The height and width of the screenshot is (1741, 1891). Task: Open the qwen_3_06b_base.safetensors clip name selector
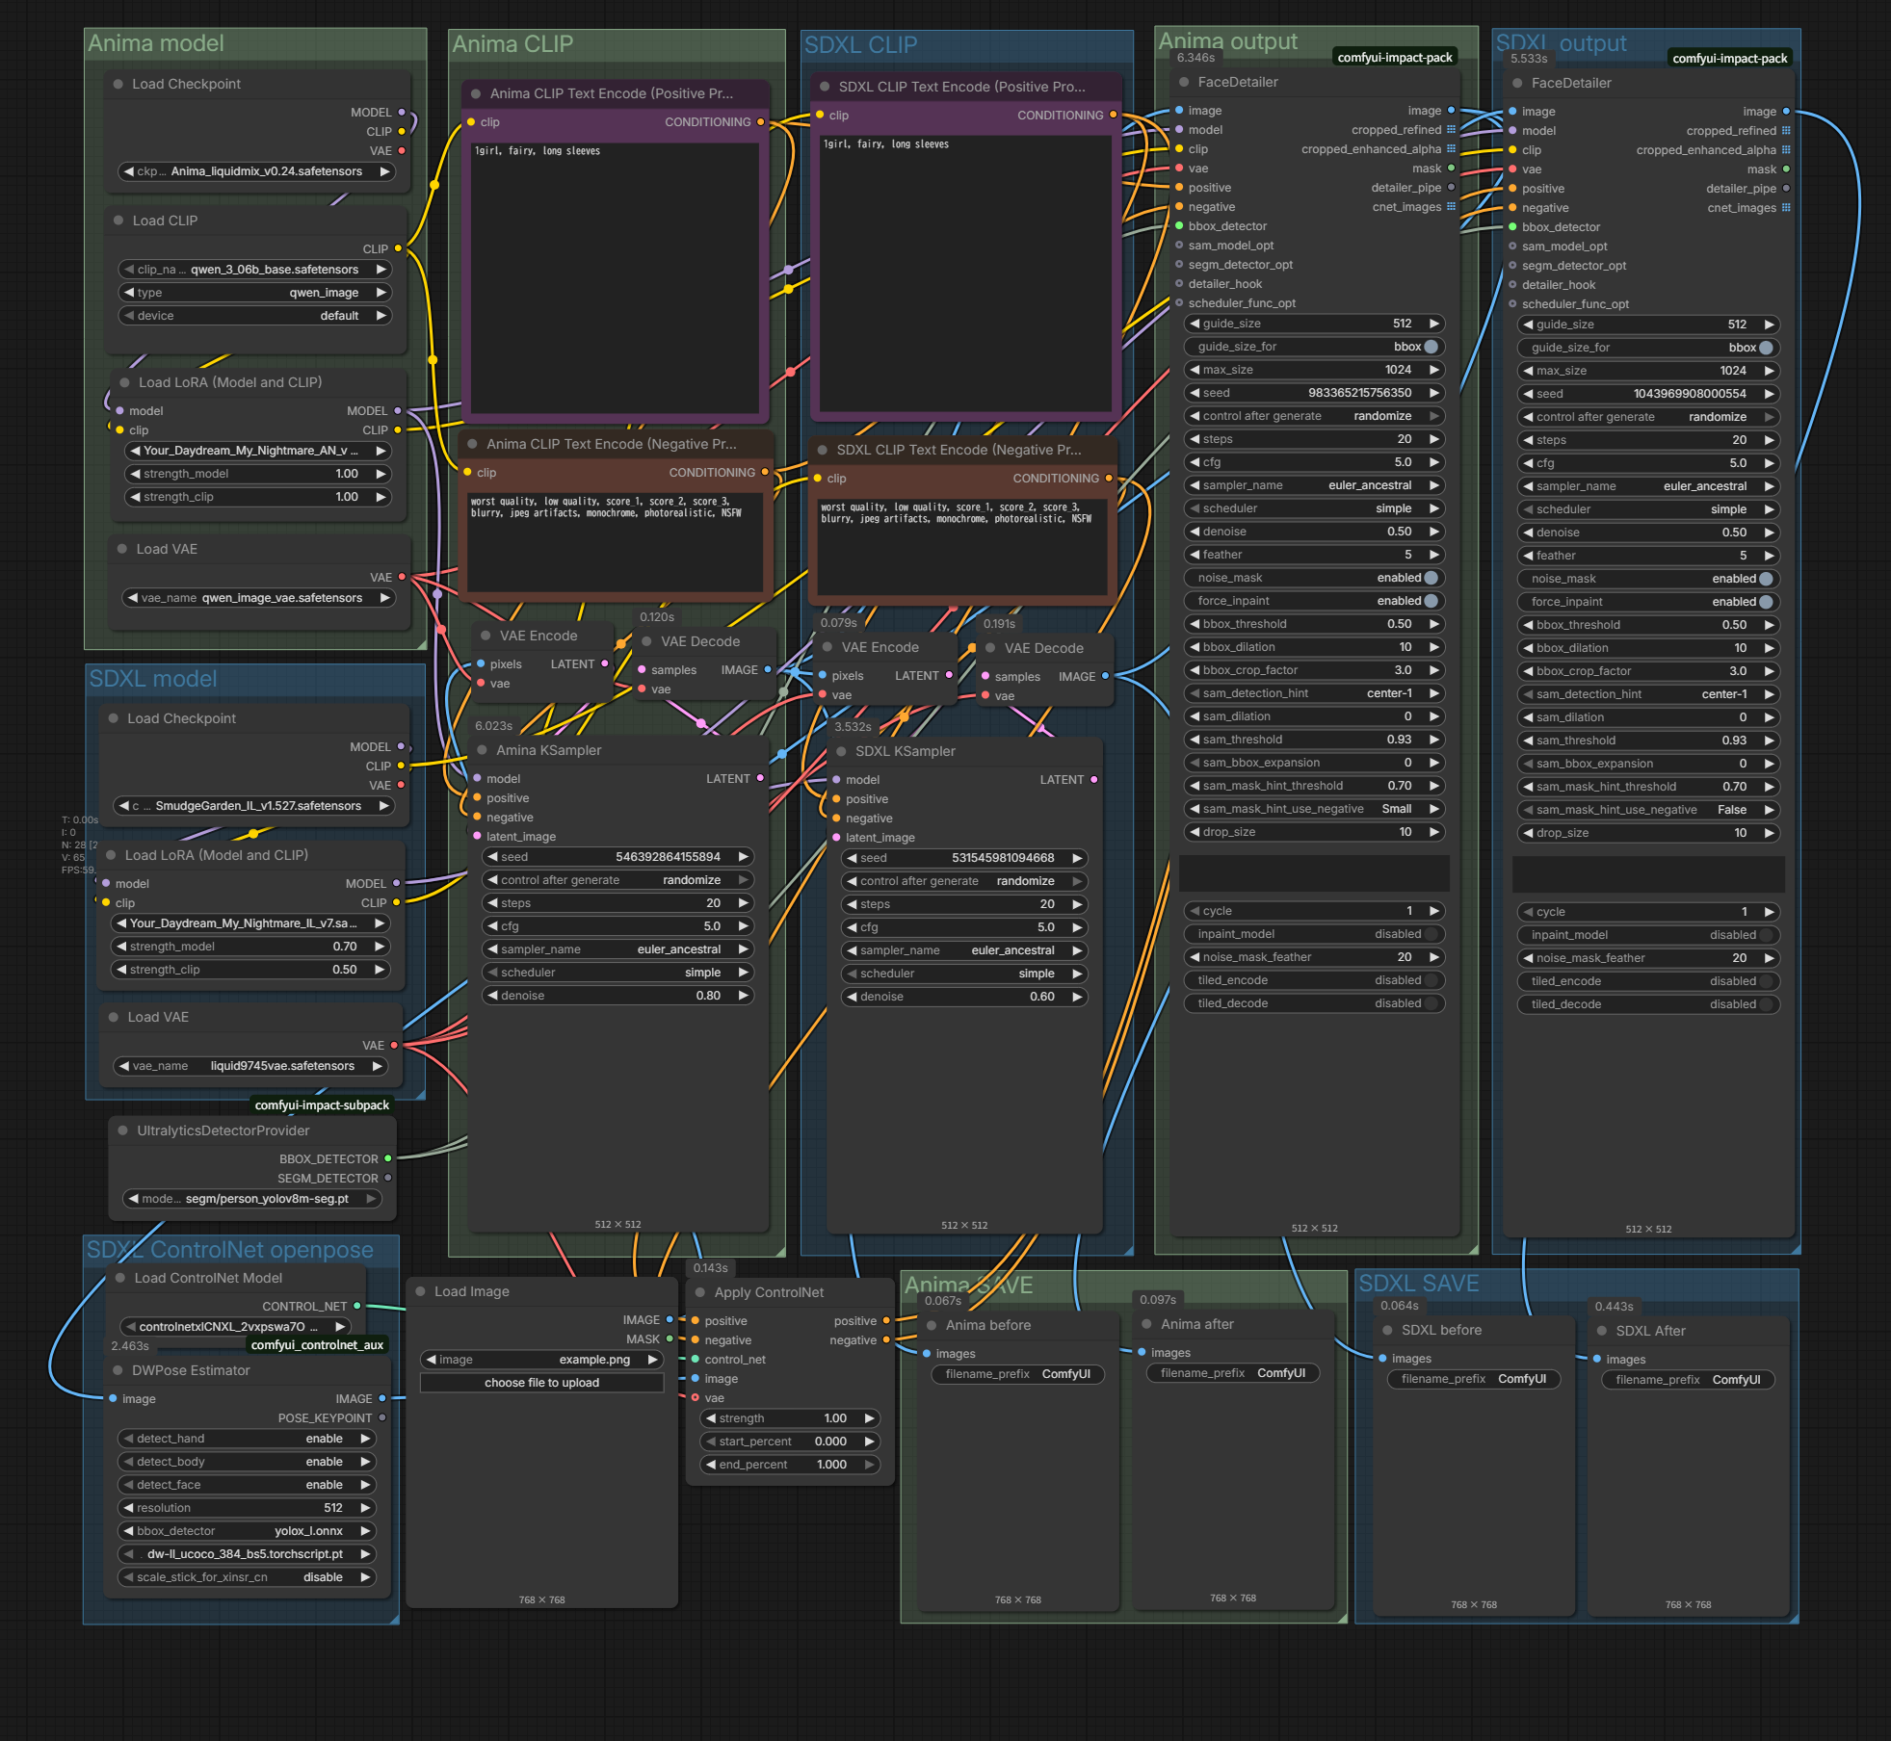pyautogui.click(x=256, y=270)
